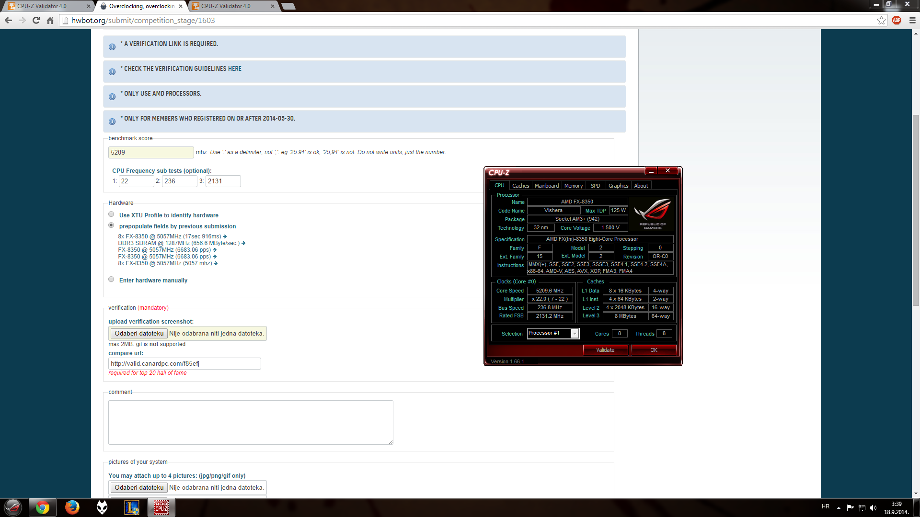This screenshot has width=920, height=517.
Task: Launch Firefox from taskbar
Action: tap(72, 507)
